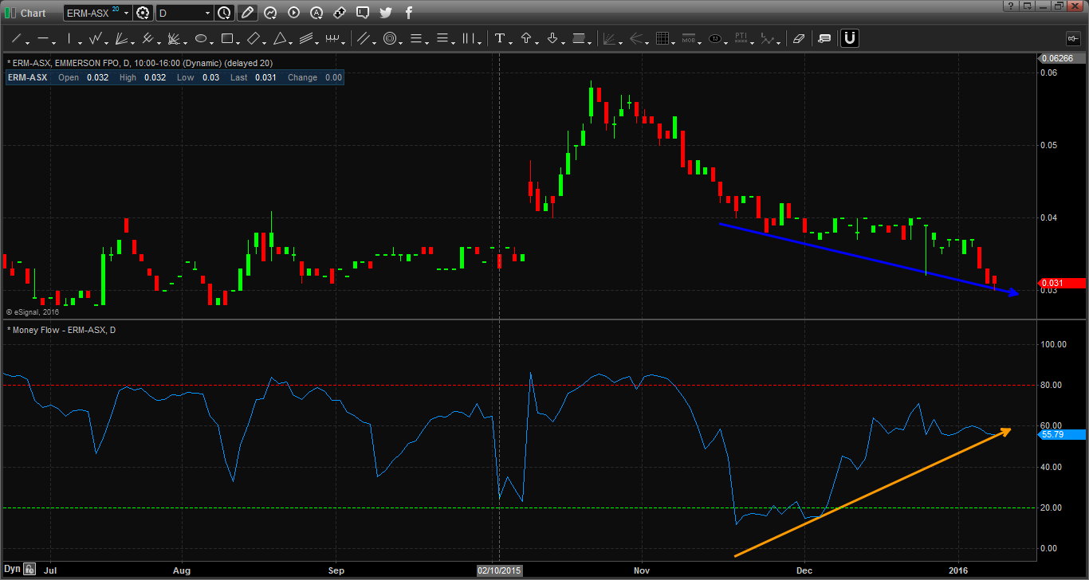The width and height of the screenshot is (1089, 580).
Task: Open the alert comment bubble icon
Action: click(x=363, y=13)
